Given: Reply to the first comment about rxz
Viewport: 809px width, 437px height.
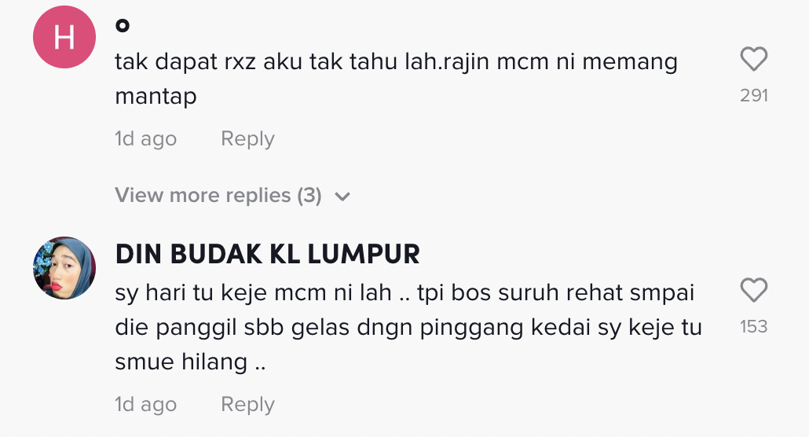Looking at the screenshot, I should pos(247,139).
